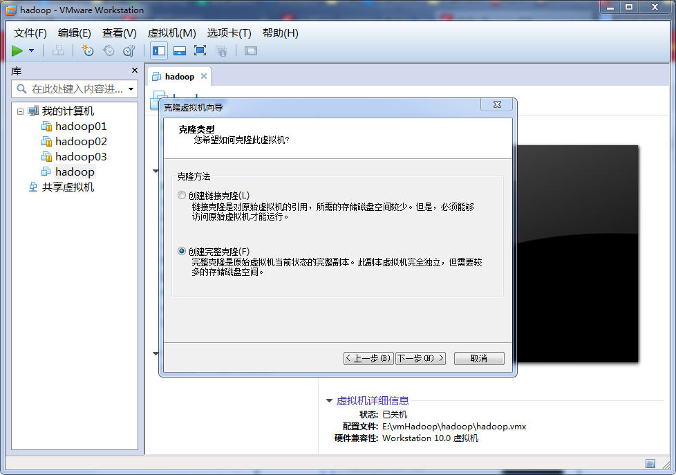Click the VMware title bar app icon
The width and height of the screenshot is (676, 475).
[11, 10]
